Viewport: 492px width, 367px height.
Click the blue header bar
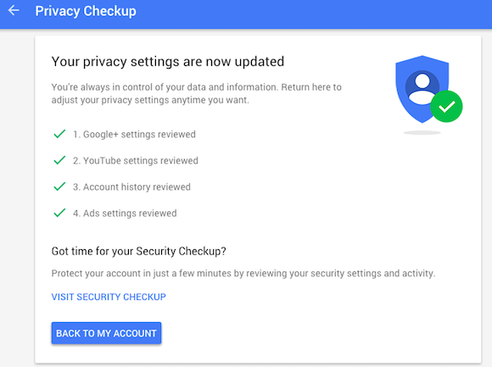[x=246, y=14]
